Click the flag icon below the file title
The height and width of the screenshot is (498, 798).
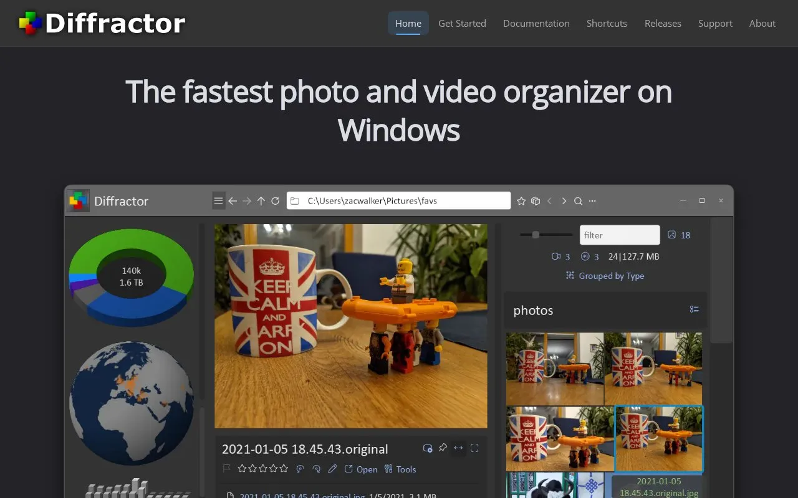click(227, 469)
